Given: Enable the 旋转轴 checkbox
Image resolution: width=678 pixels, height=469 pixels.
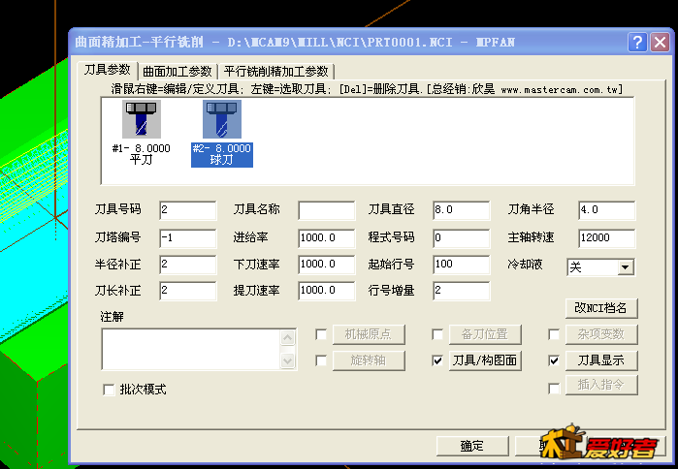Looking at the screenshot, I should (x=321, y=360).
